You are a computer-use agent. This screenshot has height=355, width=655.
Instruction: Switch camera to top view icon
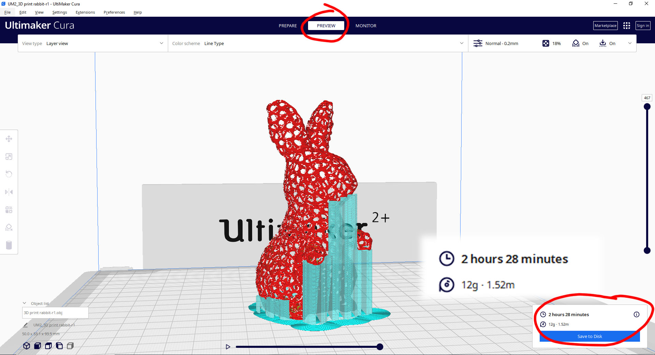click(48, 346)
